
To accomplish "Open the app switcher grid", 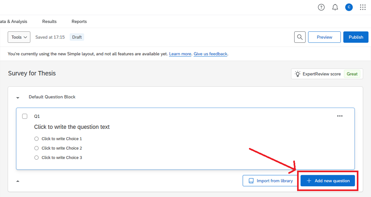I will [363, 7].
